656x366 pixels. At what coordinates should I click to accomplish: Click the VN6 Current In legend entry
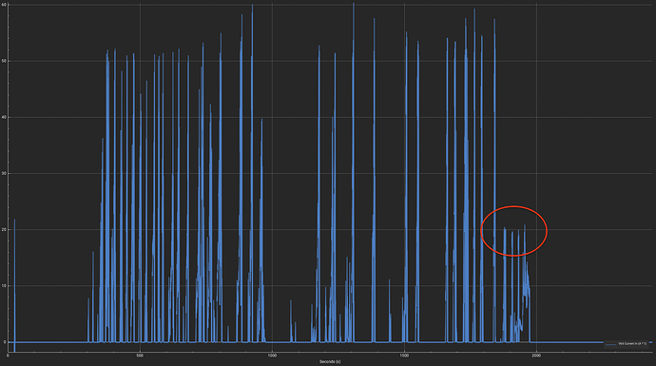627,344
